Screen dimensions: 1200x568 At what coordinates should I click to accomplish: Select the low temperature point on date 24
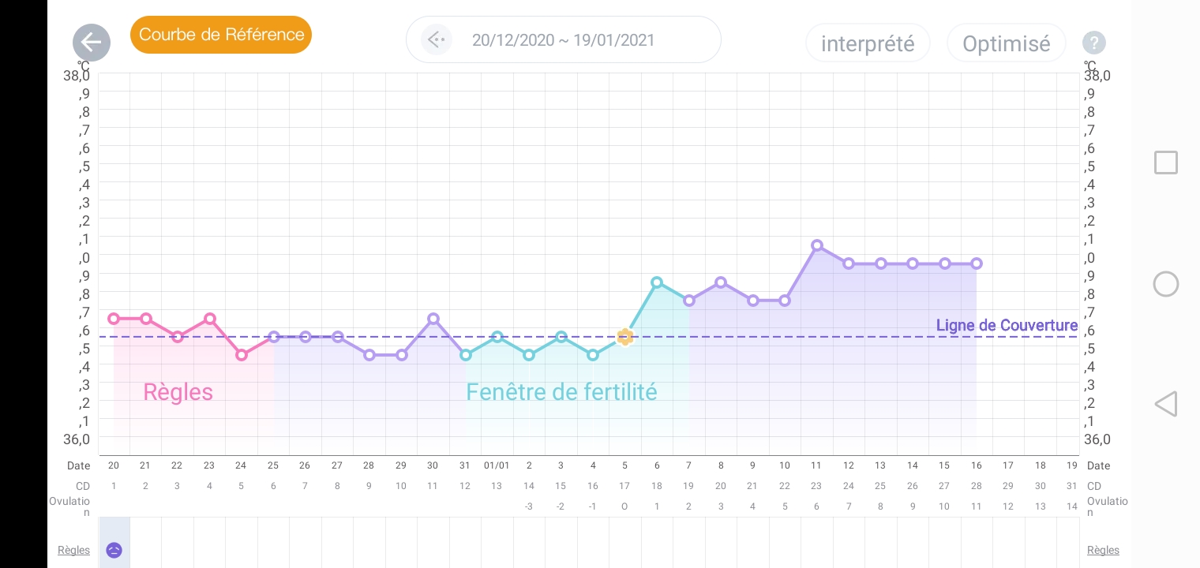[x=242, y=355]
